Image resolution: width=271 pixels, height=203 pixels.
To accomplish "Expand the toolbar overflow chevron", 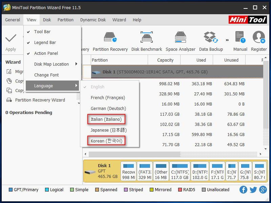I will (227, 40).
